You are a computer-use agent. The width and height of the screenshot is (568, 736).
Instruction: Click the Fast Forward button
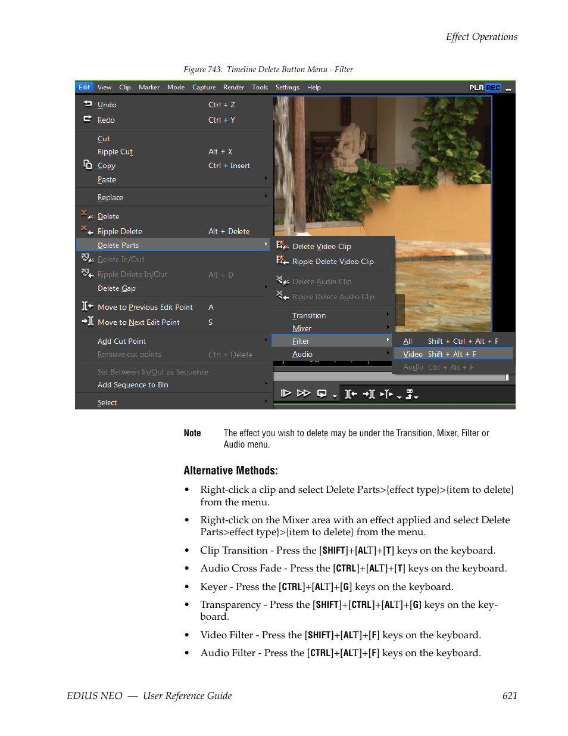click(x=304, y=393)
